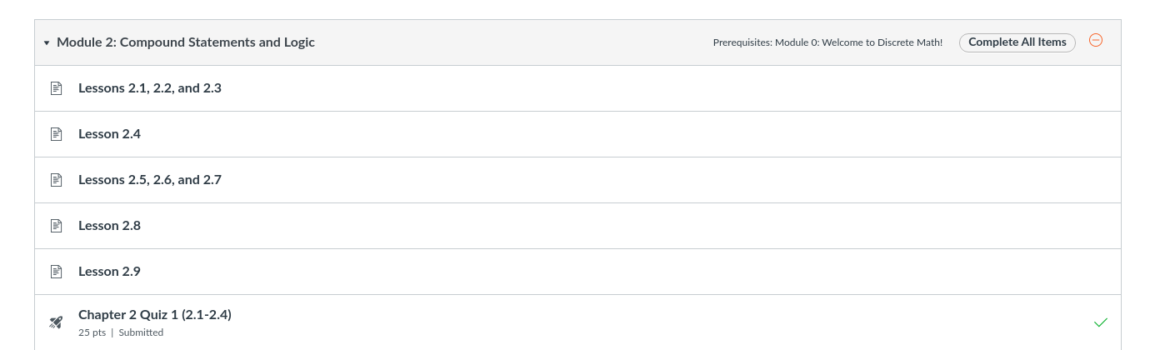The height and width of the screenshot is (350, 1155).
Task: Collapse the Module 2 disclosure triangle
Action: coord(47,42)
